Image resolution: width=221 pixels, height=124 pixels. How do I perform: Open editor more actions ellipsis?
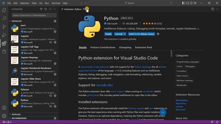pos(217,9)
